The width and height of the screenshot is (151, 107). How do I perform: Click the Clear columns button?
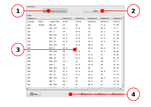pos(95,11)
